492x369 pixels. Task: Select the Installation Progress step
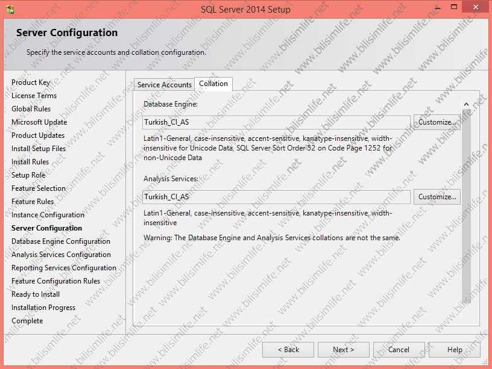[43, 308]
